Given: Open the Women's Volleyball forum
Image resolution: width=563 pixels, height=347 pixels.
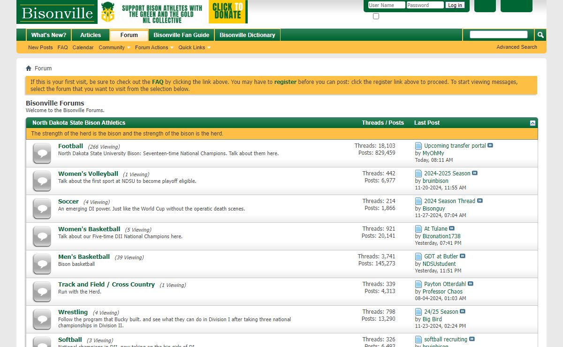Looking at the screenshot, I should 88,173.
